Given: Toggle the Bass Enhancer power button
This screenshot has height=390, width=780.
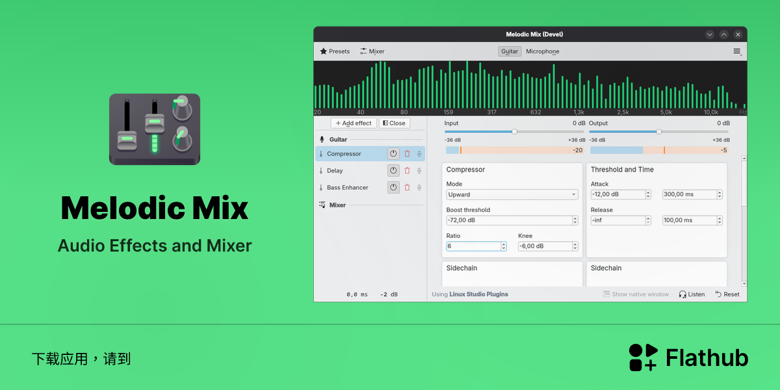Looking at the screenshot, I should tap(393, 188).
